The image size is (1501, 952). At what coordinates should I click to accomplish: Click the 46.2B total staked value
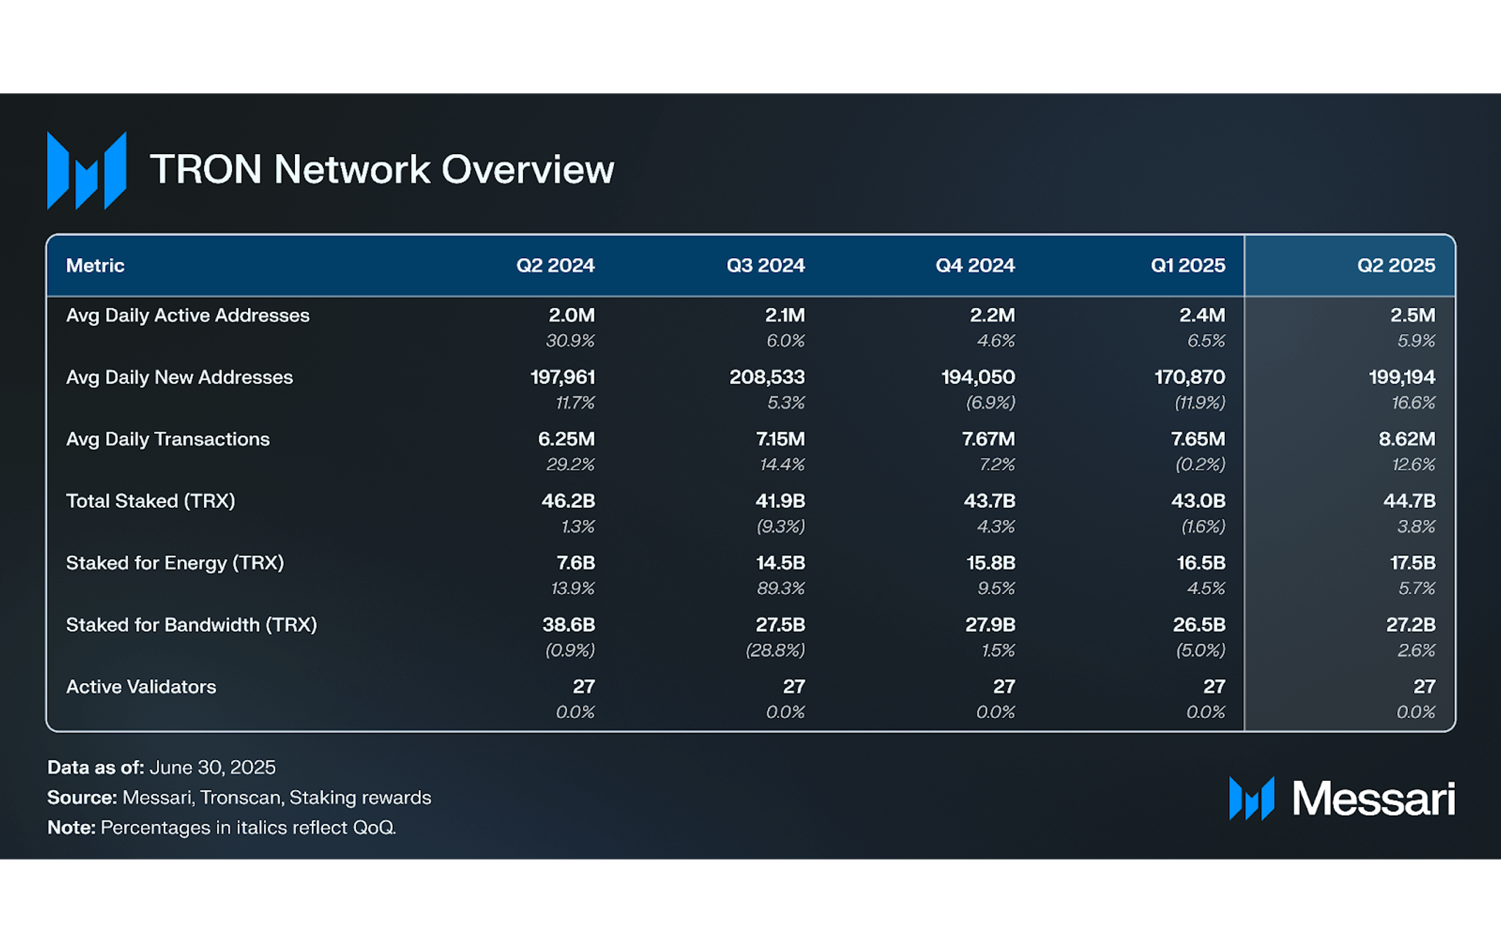(x=568, y=501)
